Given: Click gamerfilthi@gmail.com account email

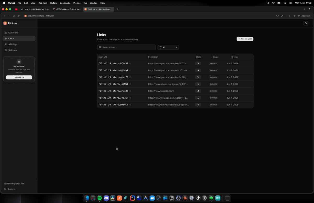Looking at the screenshot, I should 14,184.
